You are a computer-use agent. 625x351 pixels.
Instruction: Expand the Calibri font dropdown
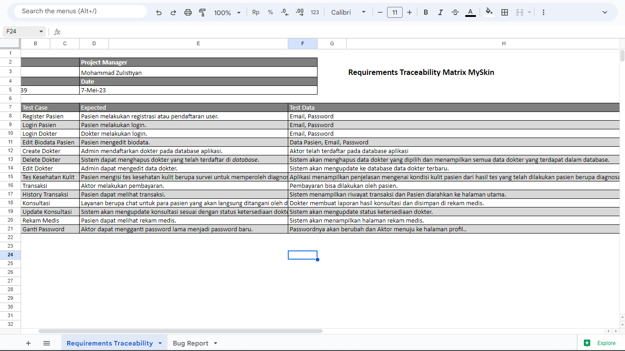(x=349, y=12)
